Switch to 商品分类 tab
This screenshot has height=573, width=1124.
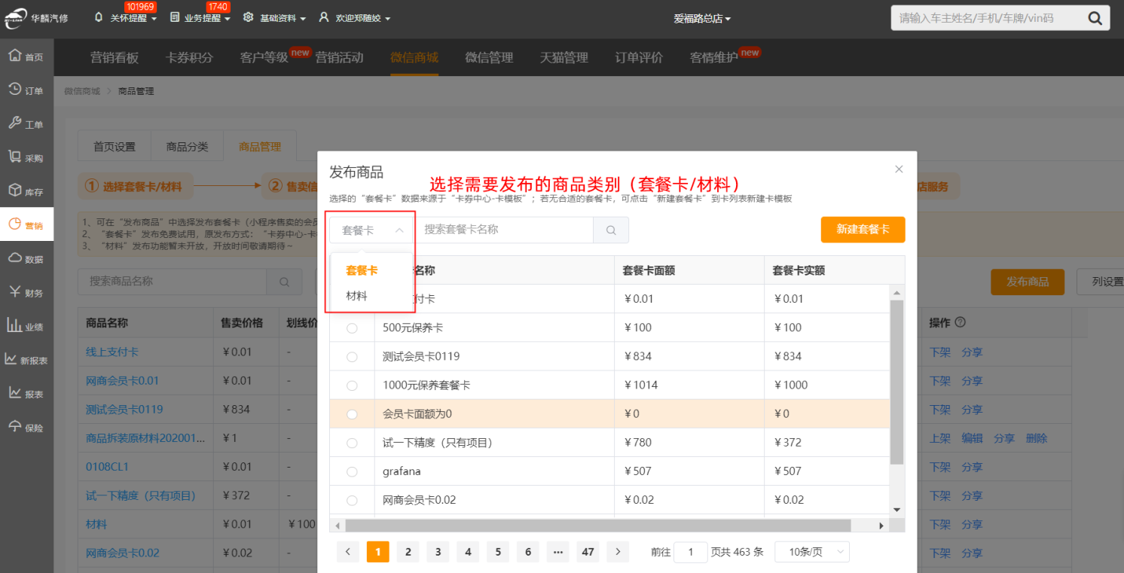click(x=188, y=147)
